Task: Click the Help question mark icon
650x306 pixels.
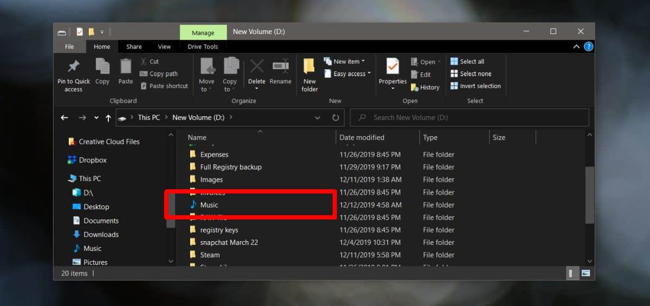Action: click(588, 46)
